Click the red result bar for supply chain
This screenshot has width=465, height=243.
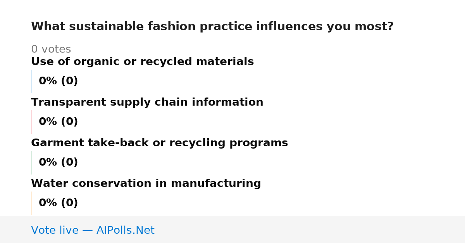(31, 122)
